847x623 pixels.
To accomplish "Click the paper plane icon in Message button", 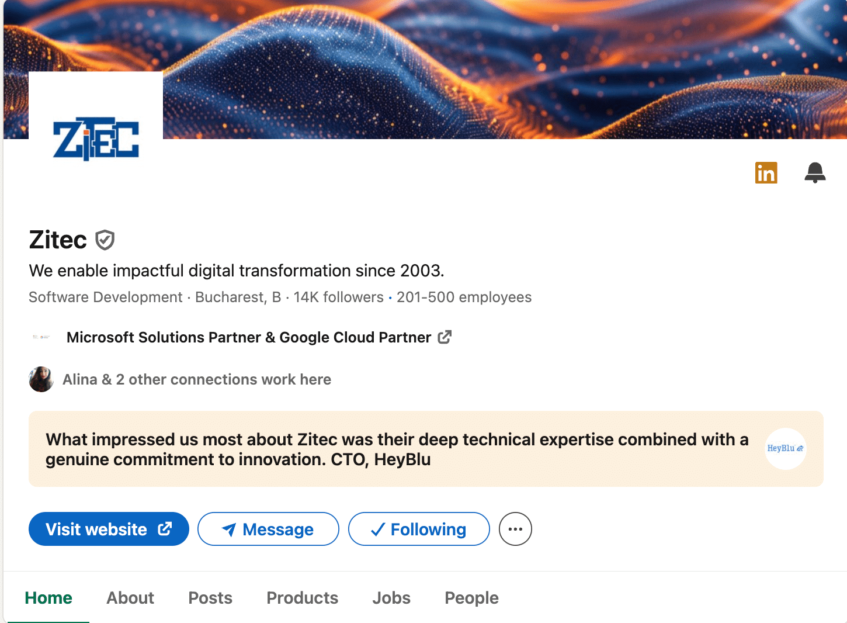I will [229, 529].
